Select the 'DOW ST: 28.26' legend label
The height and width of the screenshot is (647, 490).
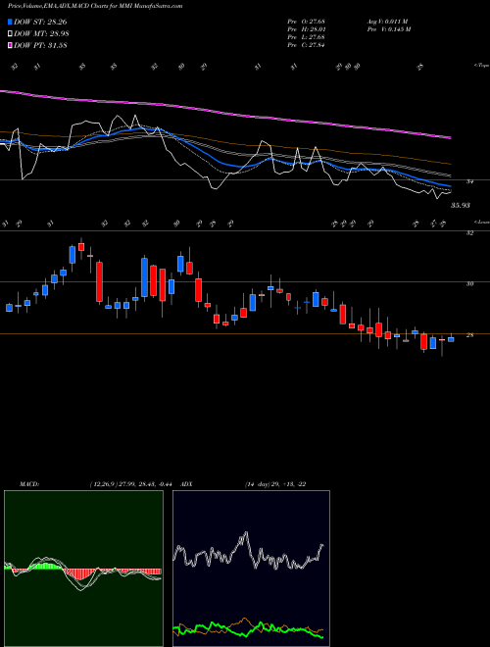coord(40,22)
